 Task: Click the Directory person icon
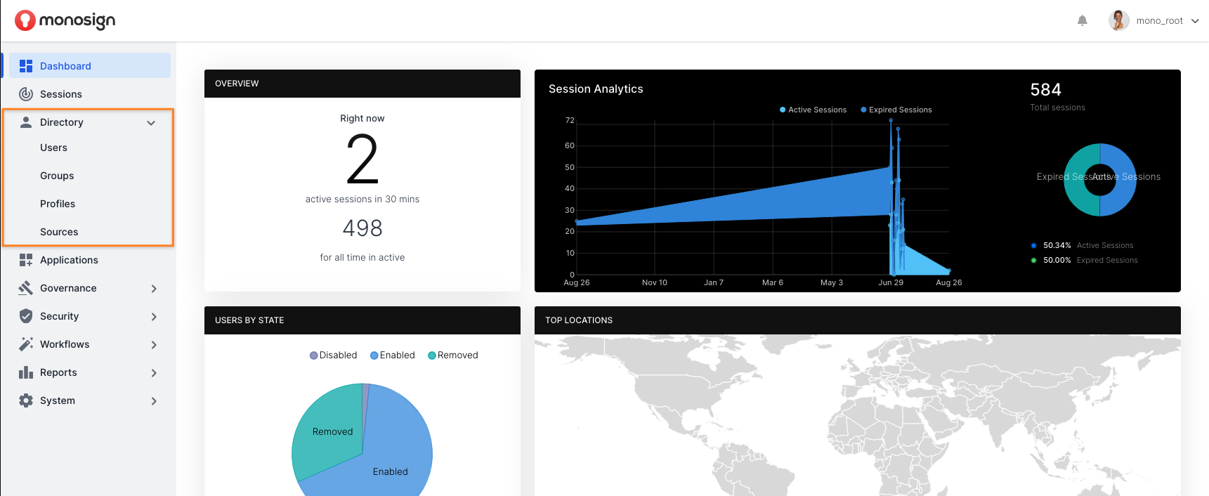[26, 122]
